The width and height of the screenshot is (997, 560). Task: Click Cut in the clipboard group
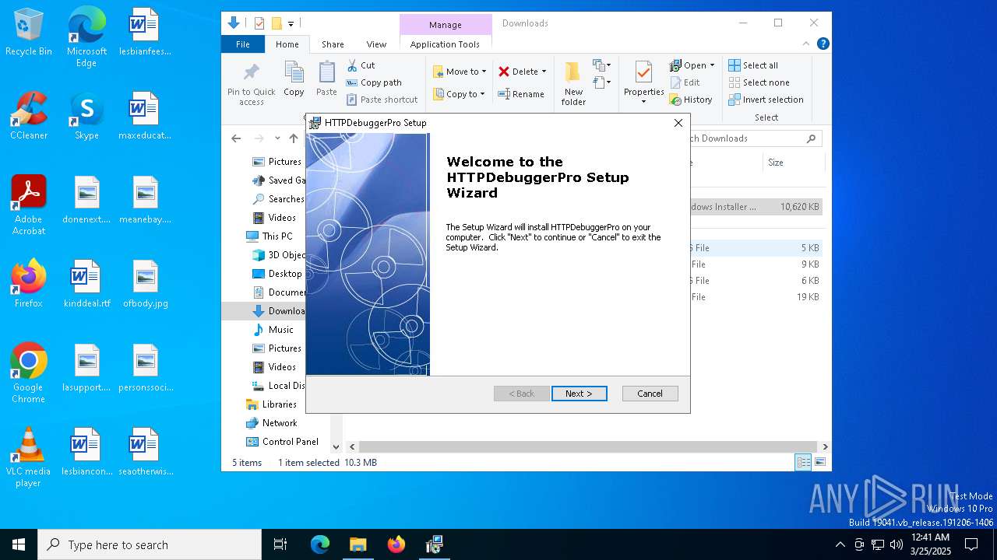(361, 65)
